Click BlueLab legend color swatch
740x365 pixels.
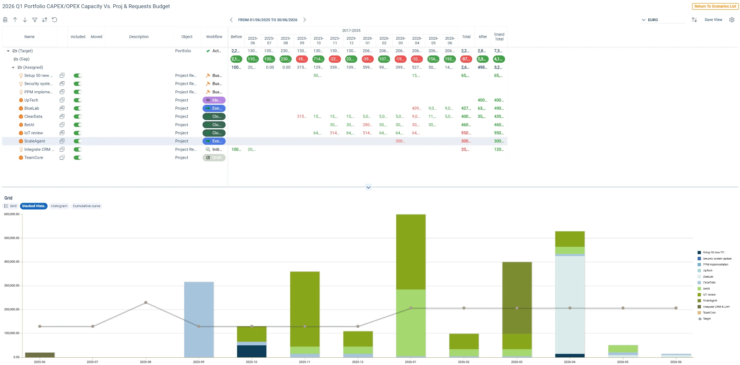pyautogui.click(x=699, y=276)
